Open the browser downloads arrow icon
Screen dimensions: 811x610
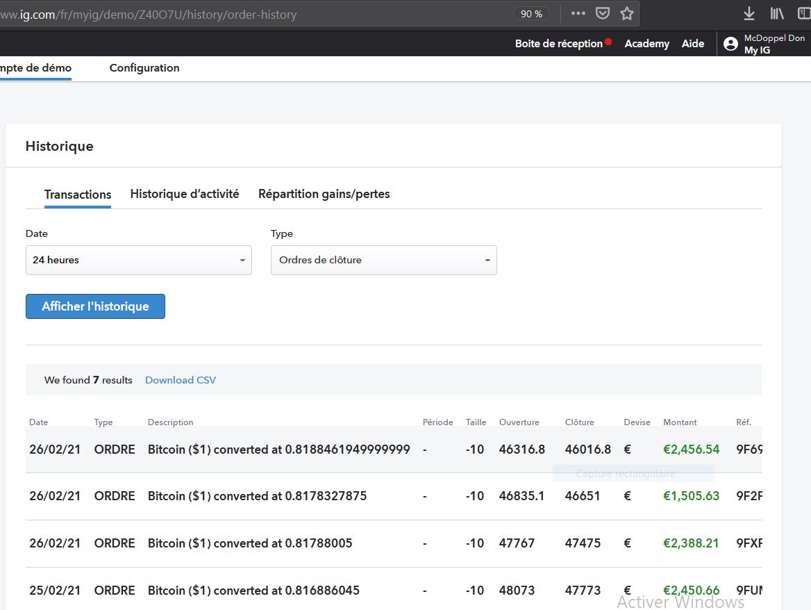pos(749,13)
